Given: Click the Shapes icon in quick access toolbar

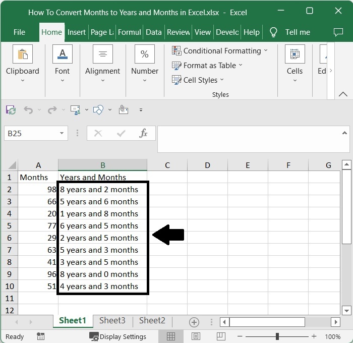Looking at the screenshot, I should (98, 110).
